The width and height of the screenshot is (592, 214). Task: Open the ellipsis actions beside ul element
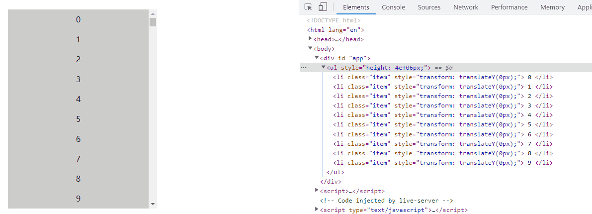pos(303,68)
